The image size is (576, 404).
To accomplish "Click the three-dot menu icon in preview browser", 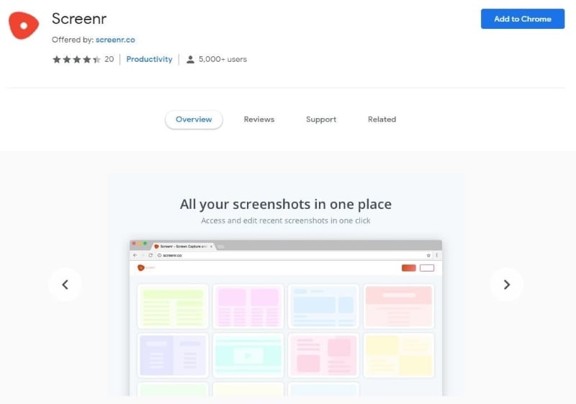I will click(x=437, y=255).
